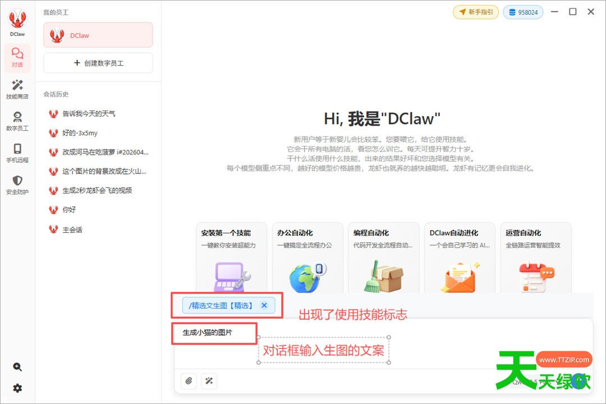Open 安全防护 security shield

coord(17,185)
